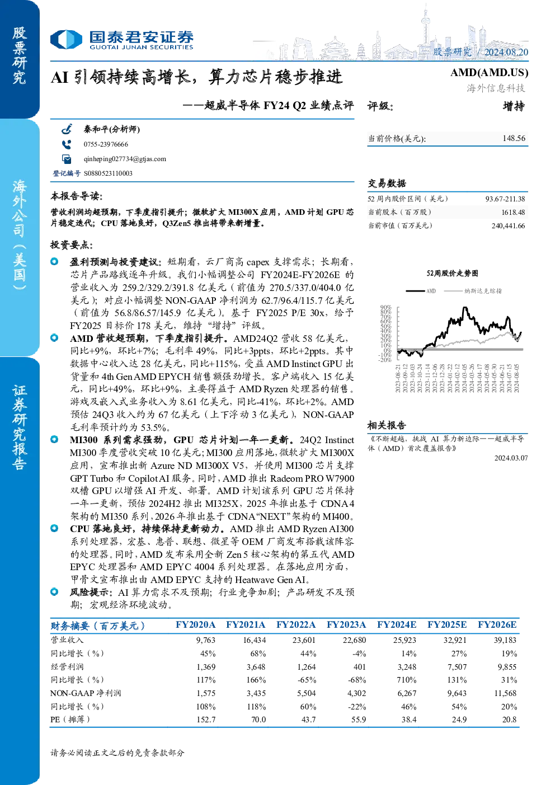
Task: Click the FY2026E revenue cell 39,183
Action: coord(505,640)
